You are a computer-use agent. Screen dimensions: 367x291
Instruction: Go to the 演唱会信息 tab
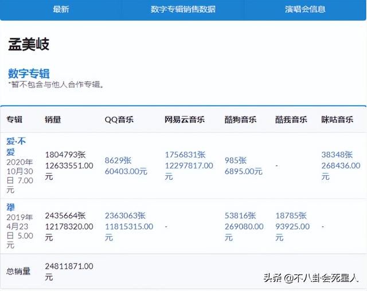click(305, 9)
